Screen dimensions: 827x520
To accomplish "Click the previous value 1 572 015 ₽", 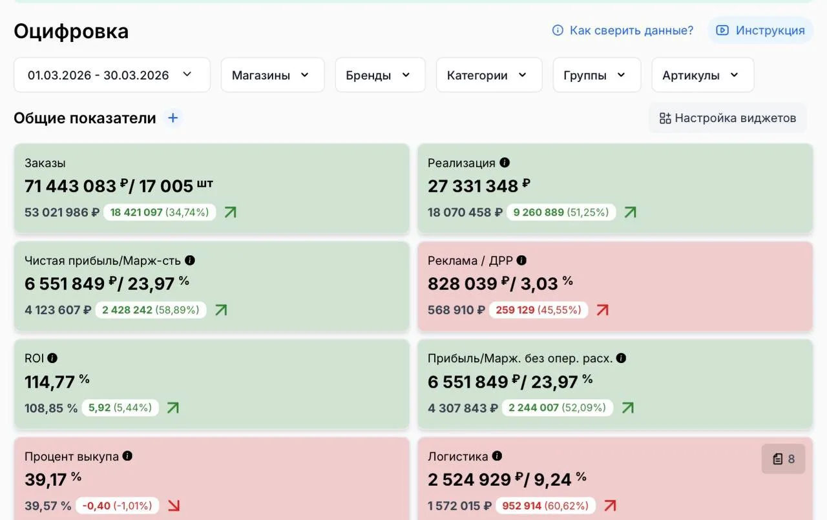I will coord(459,506).
